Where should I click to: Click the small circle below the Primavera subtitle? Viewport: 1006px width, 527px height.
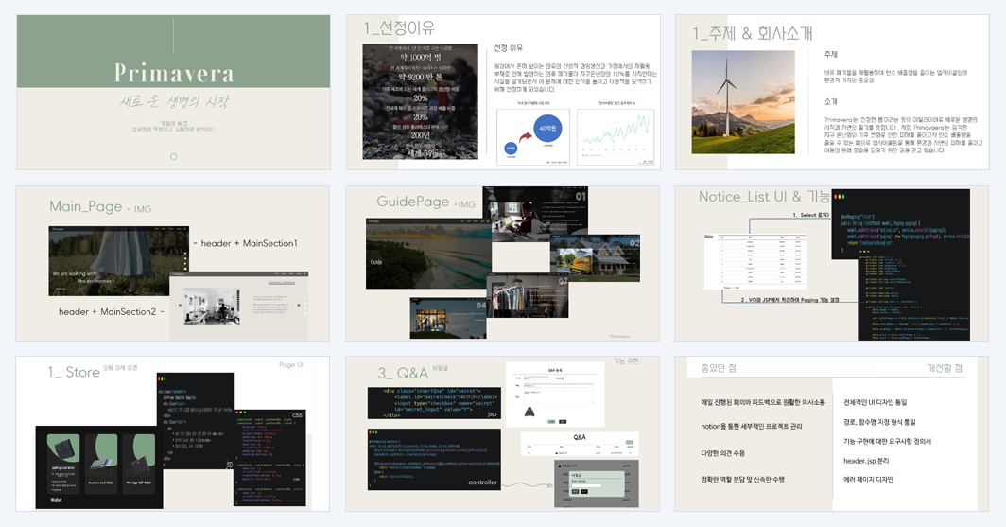pos(173,157)
